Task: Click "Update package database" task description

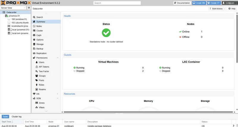Action: pos(99,126)
